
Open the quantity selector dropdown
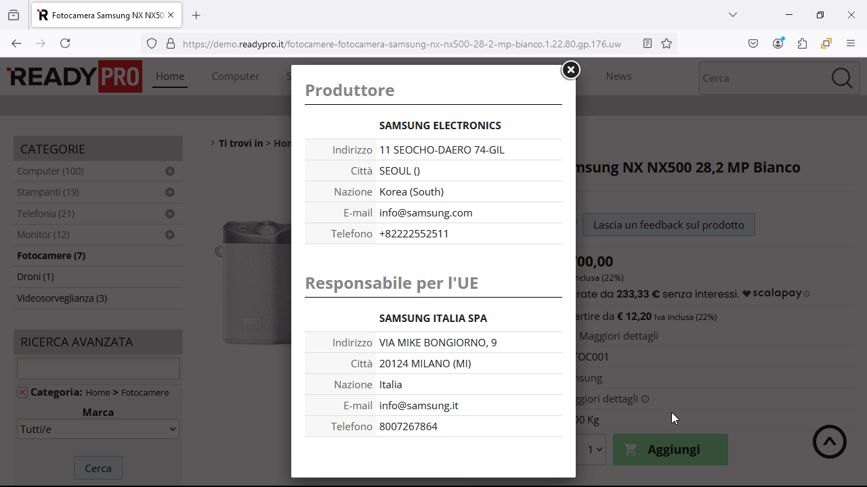coord(595,450)
